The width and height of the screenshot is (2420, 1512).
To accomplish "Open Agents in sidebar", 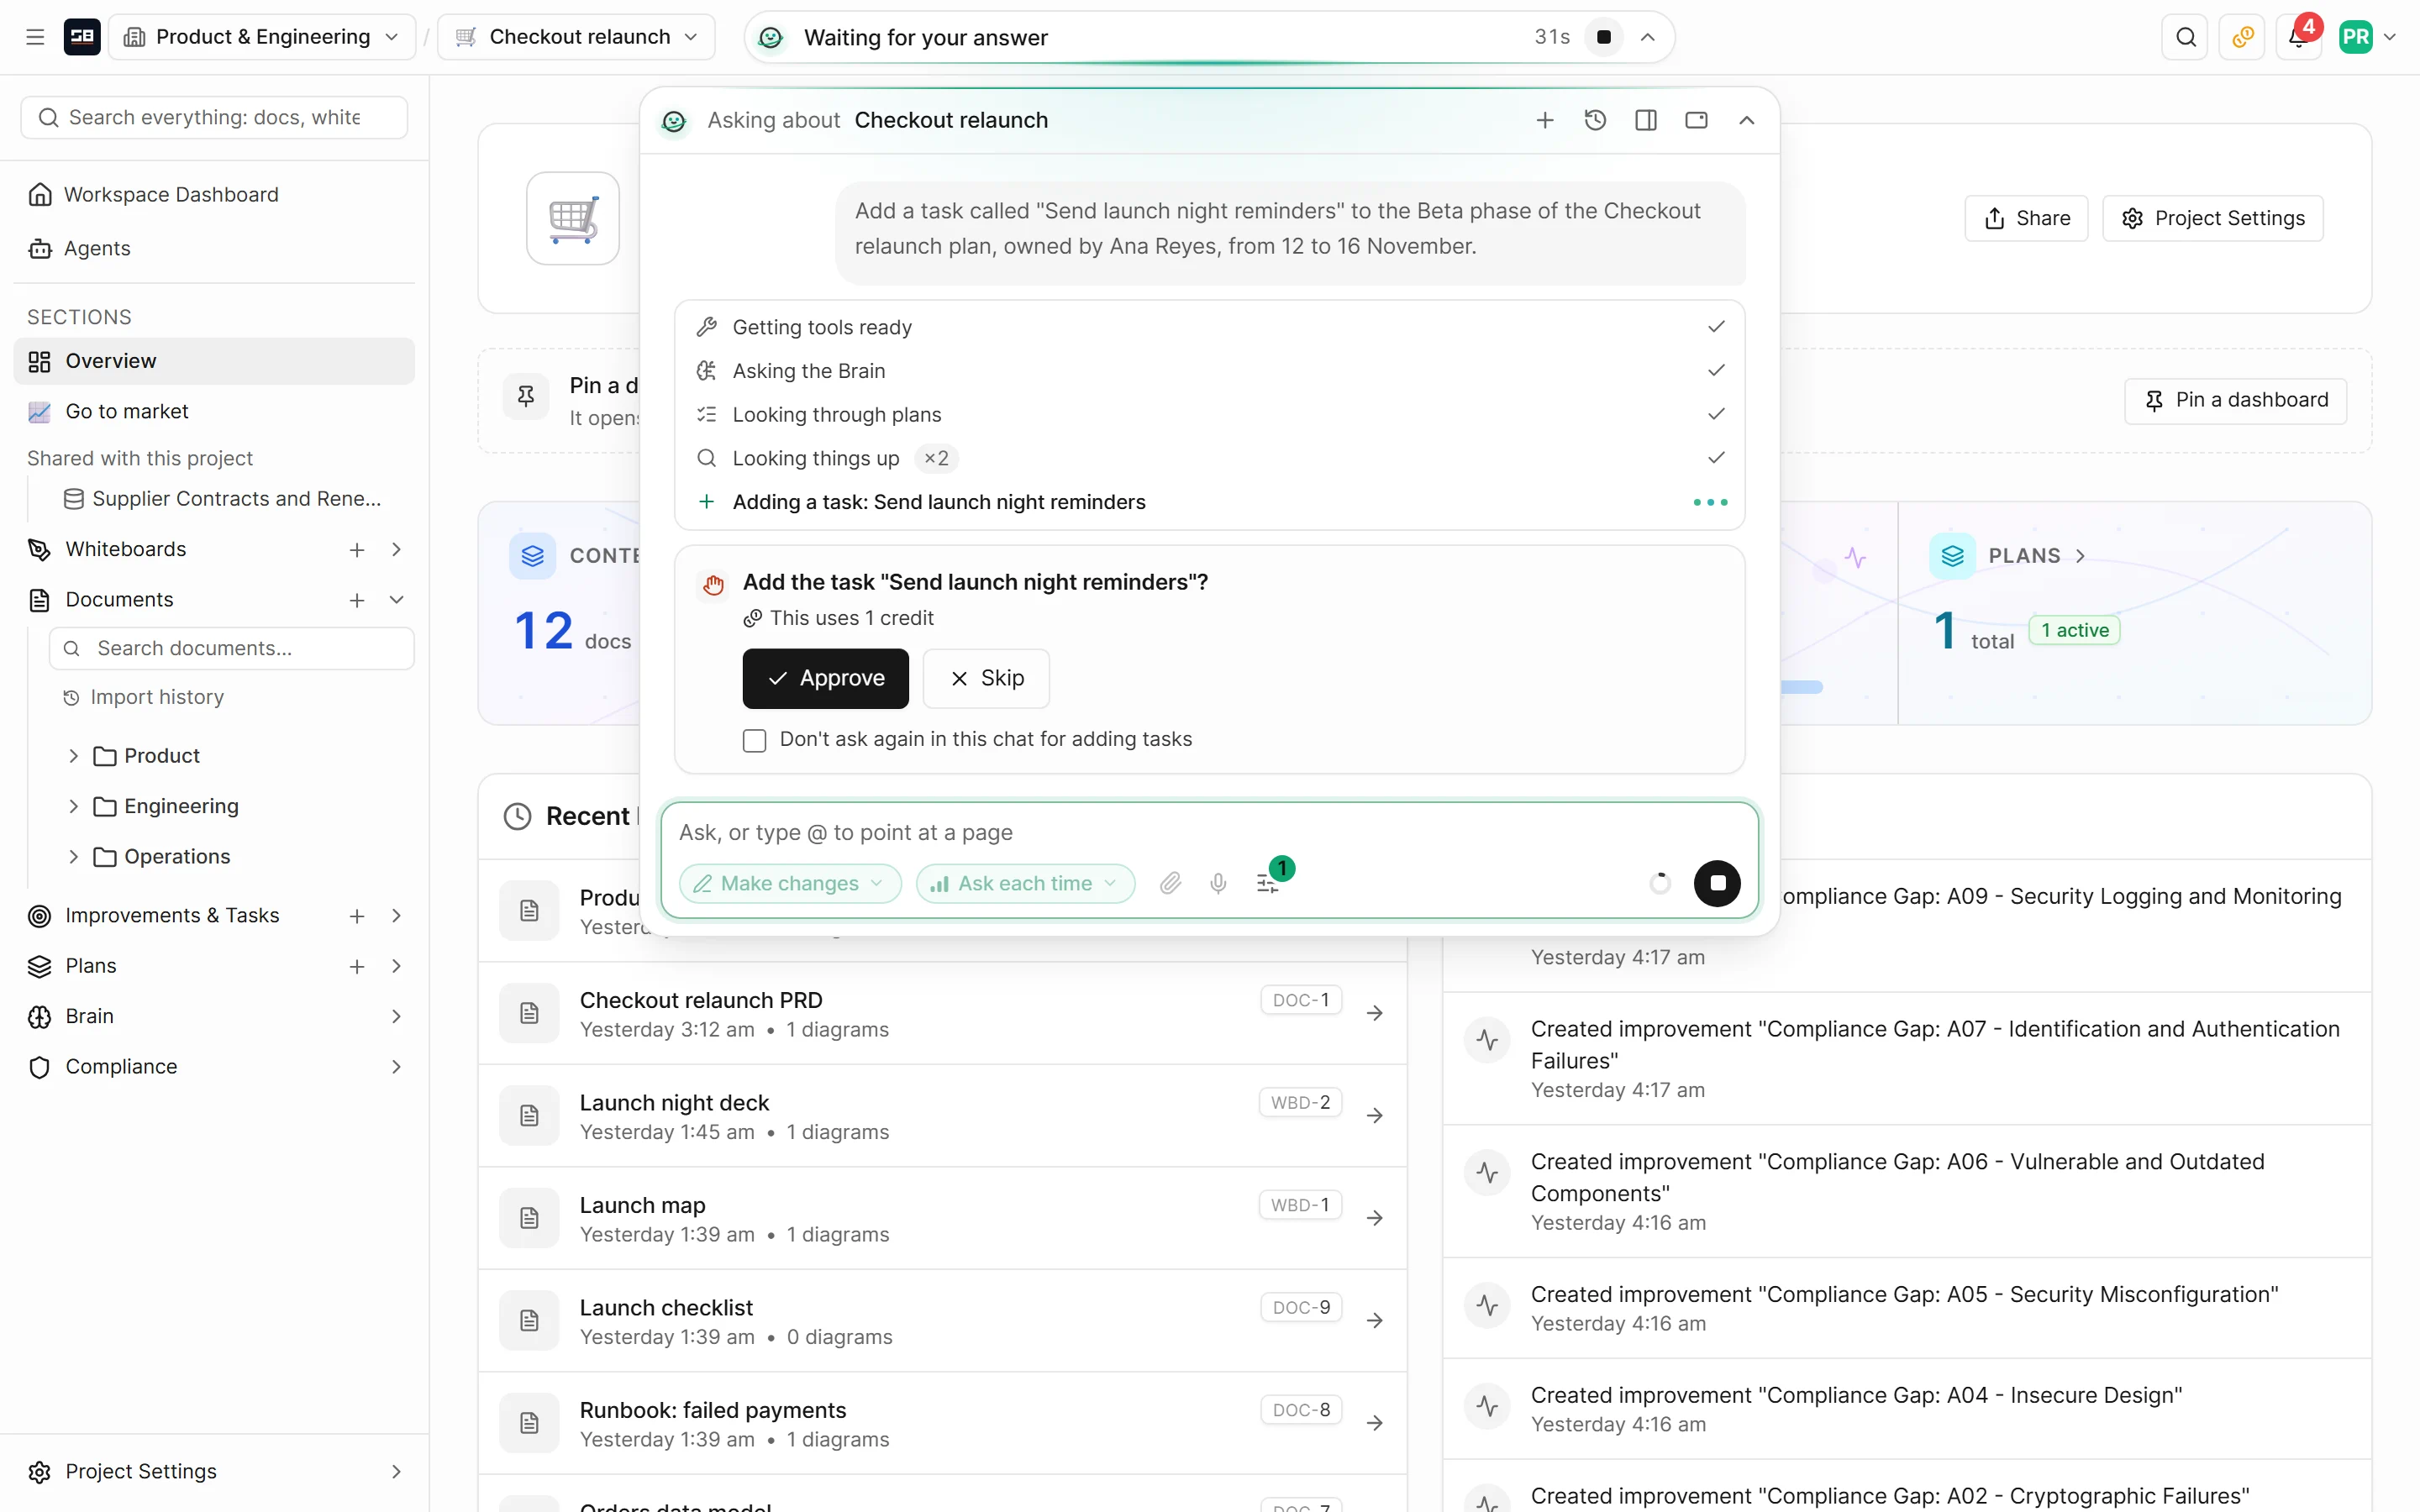I will tap(214, 248).
